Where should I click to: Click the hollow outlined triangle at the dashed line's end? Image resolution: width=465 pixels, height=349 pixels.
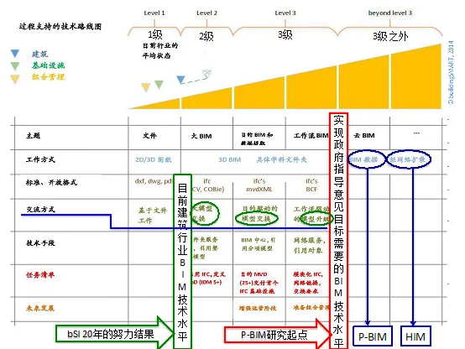point(206,74)
